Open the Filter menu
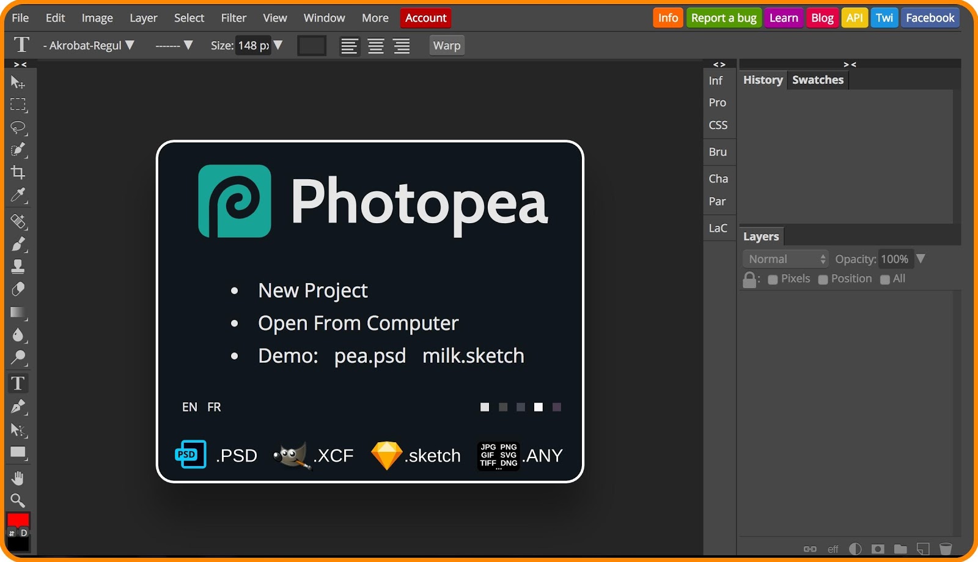Screen dimensions: 978x562 [233, 18]
